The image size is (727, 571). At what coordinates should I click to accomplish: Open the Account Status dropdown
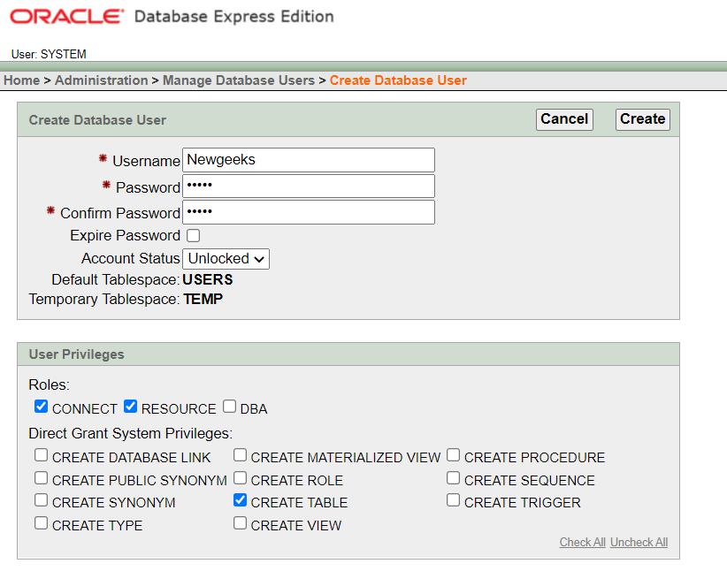(x=226, y=259)
